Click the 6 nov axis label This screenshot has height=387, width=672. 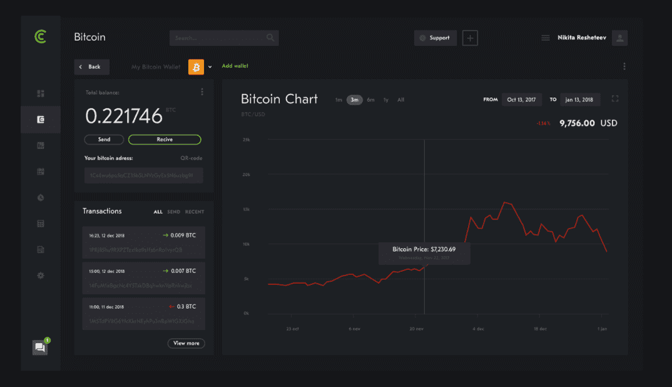point(354,329)
